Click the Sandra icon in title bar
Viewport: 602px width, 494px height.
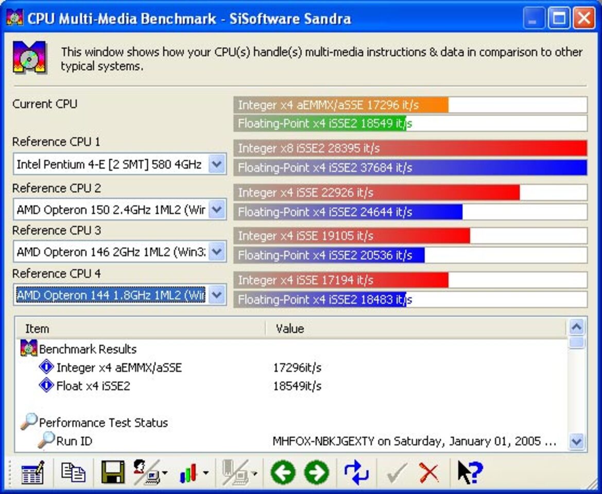point(14,18)
